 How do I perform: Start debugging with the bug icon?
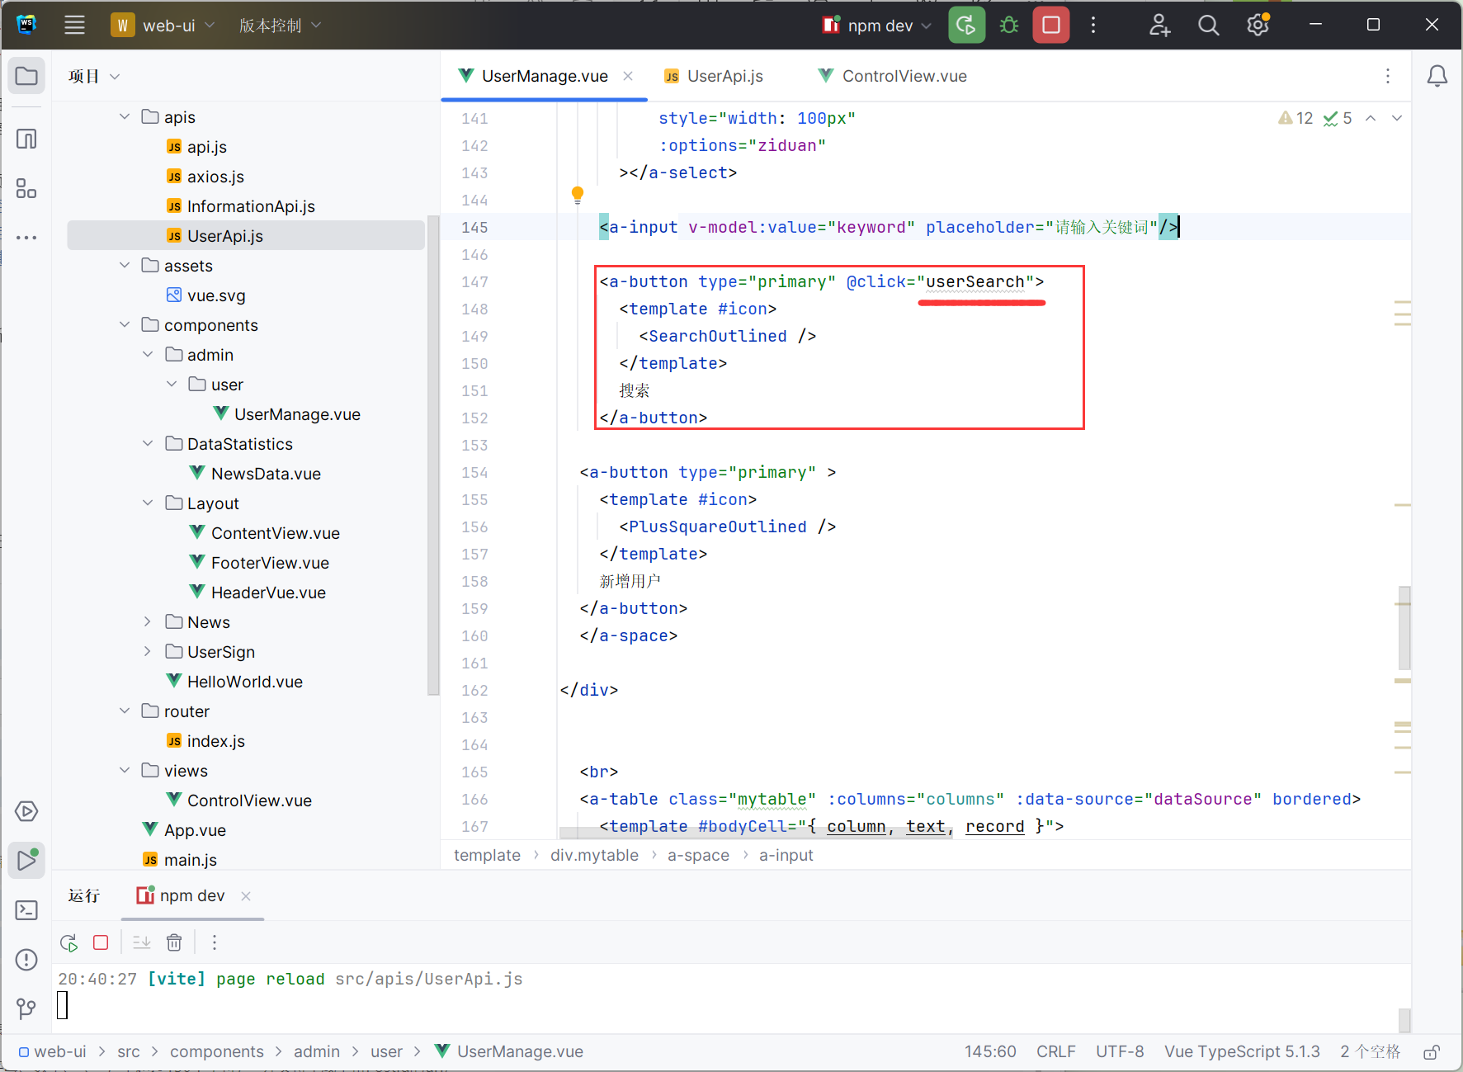tap(1008, 25)
